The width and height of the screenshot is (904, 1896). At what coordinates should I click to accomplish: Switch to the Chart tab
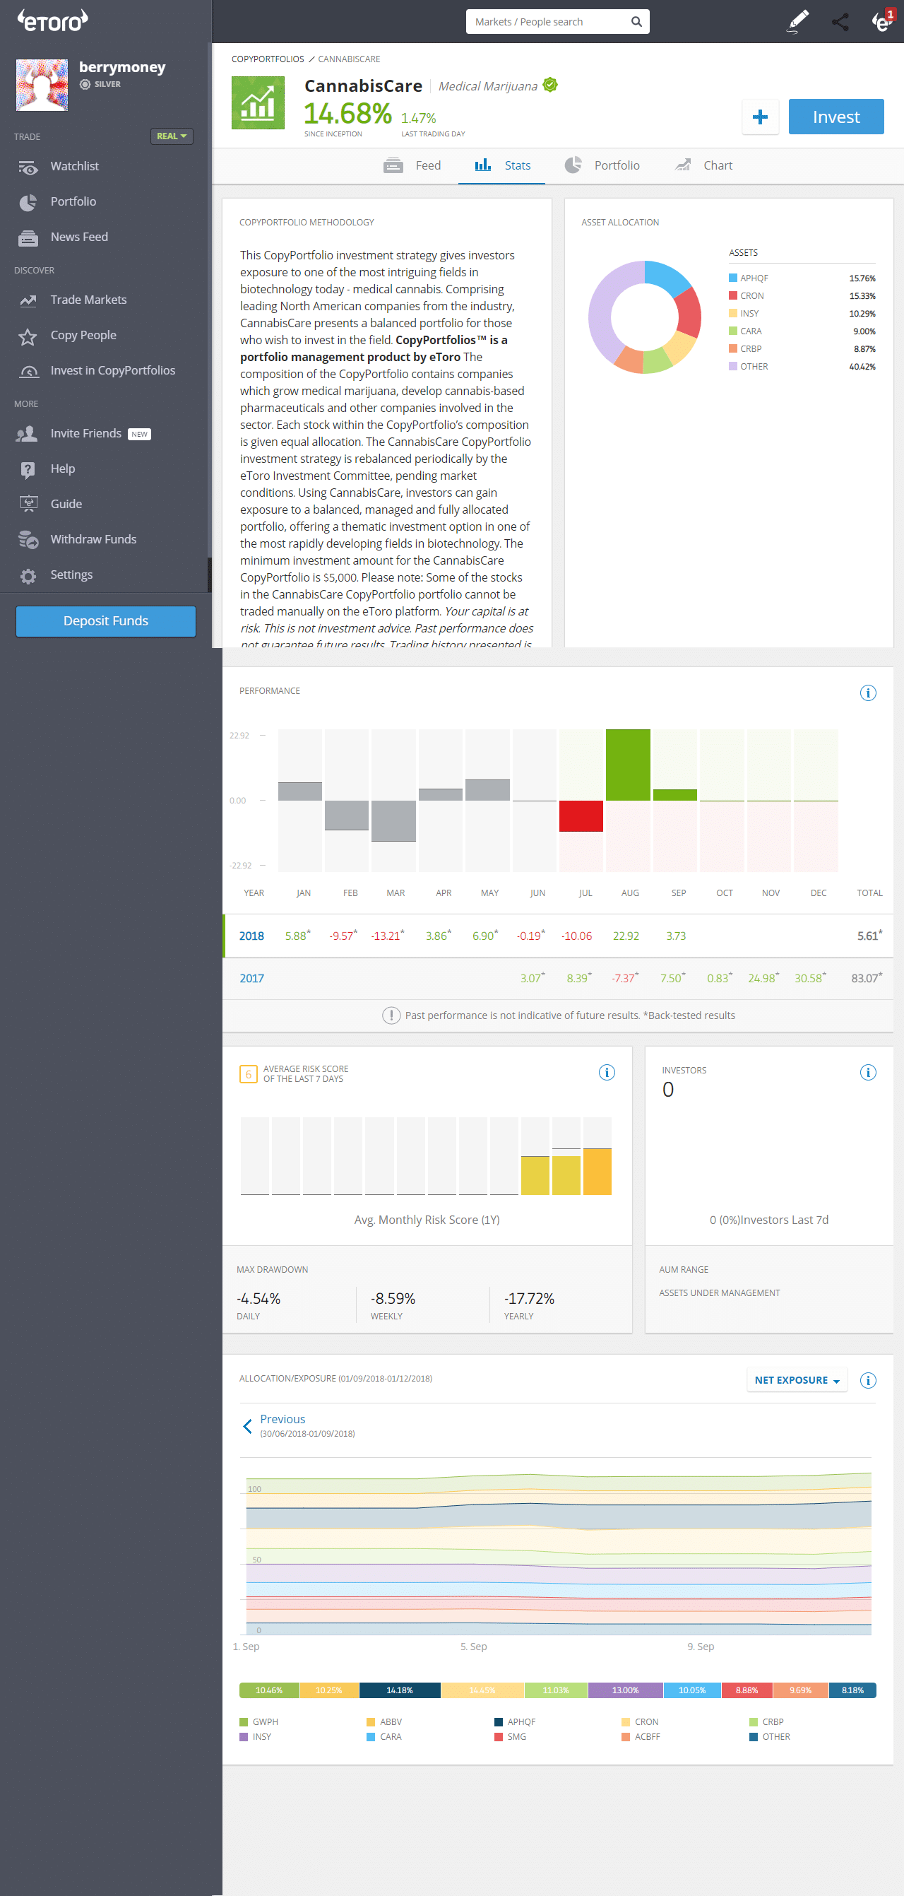pos(704,165)
